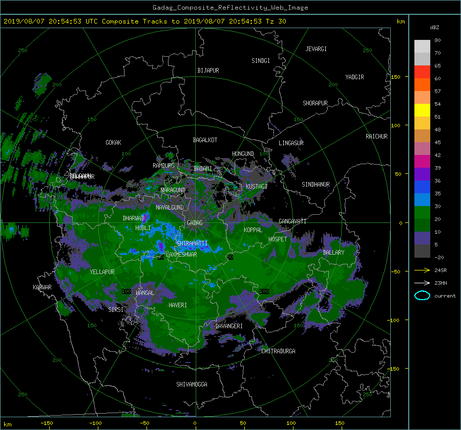This screenshot has width=461, height=430.
Task: Select the bright green 30-20 dBZ swatch
Action: (422, 213)
